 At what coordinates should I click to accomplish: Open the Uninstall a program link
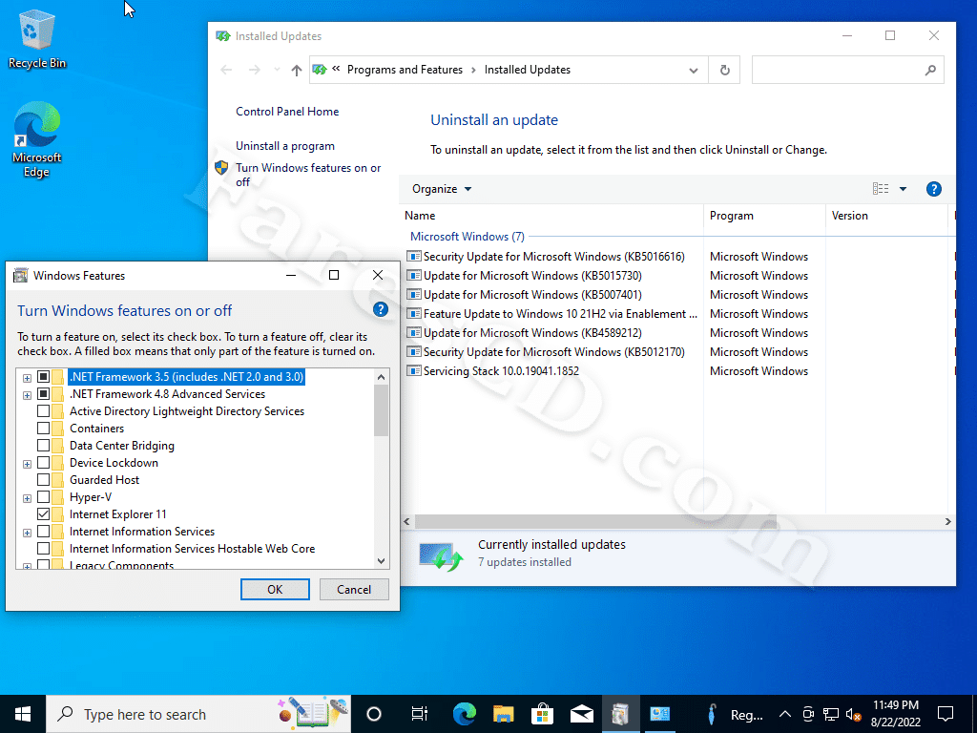coord(284,146)
